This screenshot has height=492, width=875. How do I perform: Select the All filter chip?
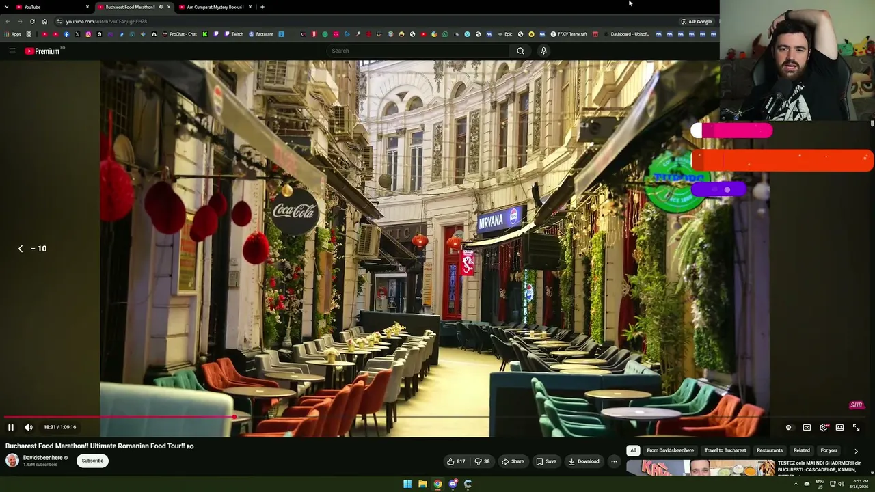pyautogui.click(x=633, y=450)
